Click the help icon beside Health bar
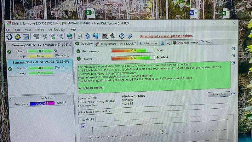The width and height of the screenshot is (252, 142). click(233, 56)
